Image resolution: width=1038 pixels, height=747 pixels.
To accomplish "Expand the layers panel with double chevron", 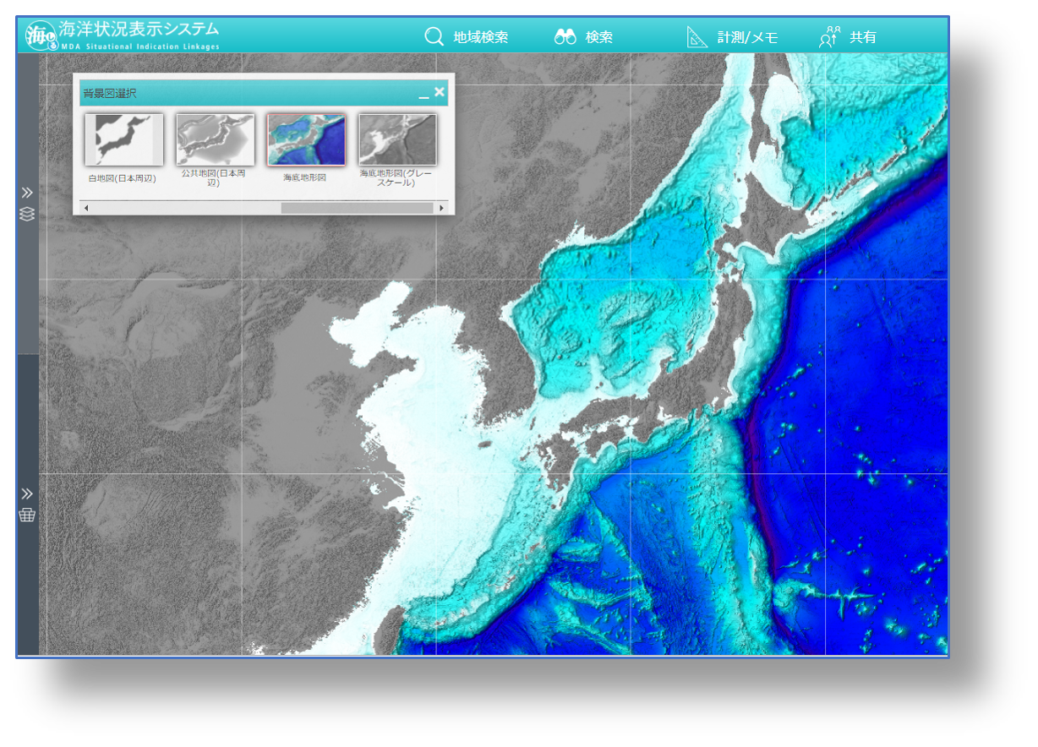I will (27, 193).
